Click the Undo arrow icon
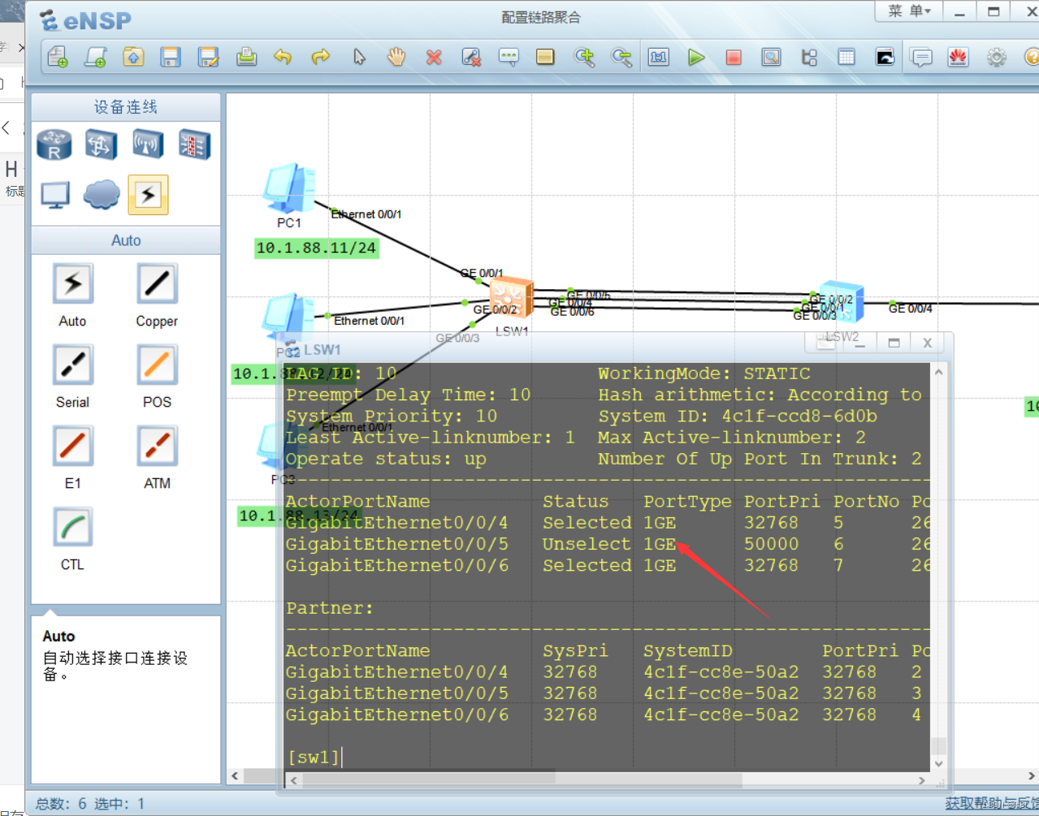This screenshot has height=816, width=1039. tap(283, 57)
